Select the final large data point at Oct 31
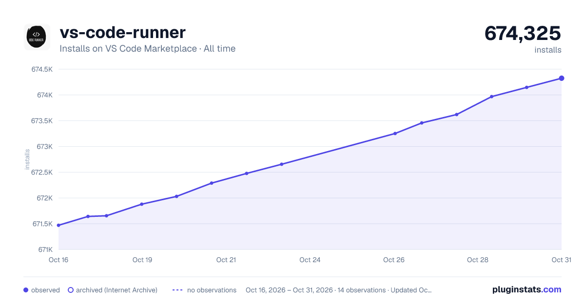The image size is (585, 307). [562, 78]
